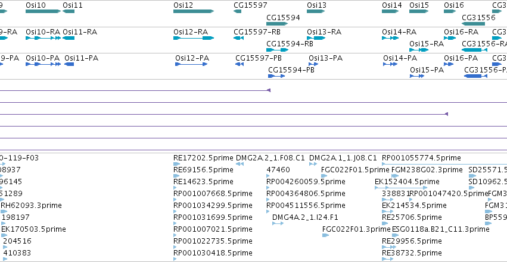This screenshot has width=507, height=262.
Task: Select the 47460 feature
Action: [x=268, y=176]
